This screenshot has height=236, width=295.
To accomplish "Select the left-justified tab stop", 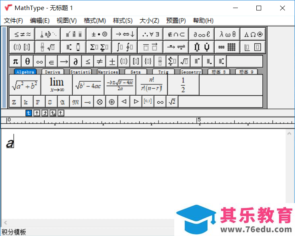I will tap(29, 113).
